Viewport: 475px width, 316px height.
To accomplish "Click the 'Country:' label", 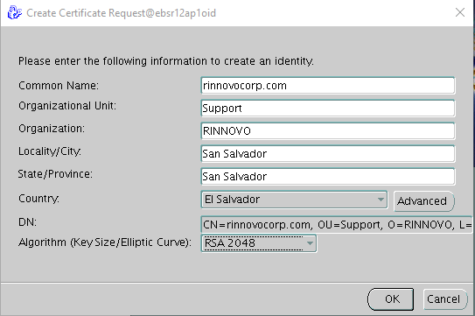I will 38,199.
